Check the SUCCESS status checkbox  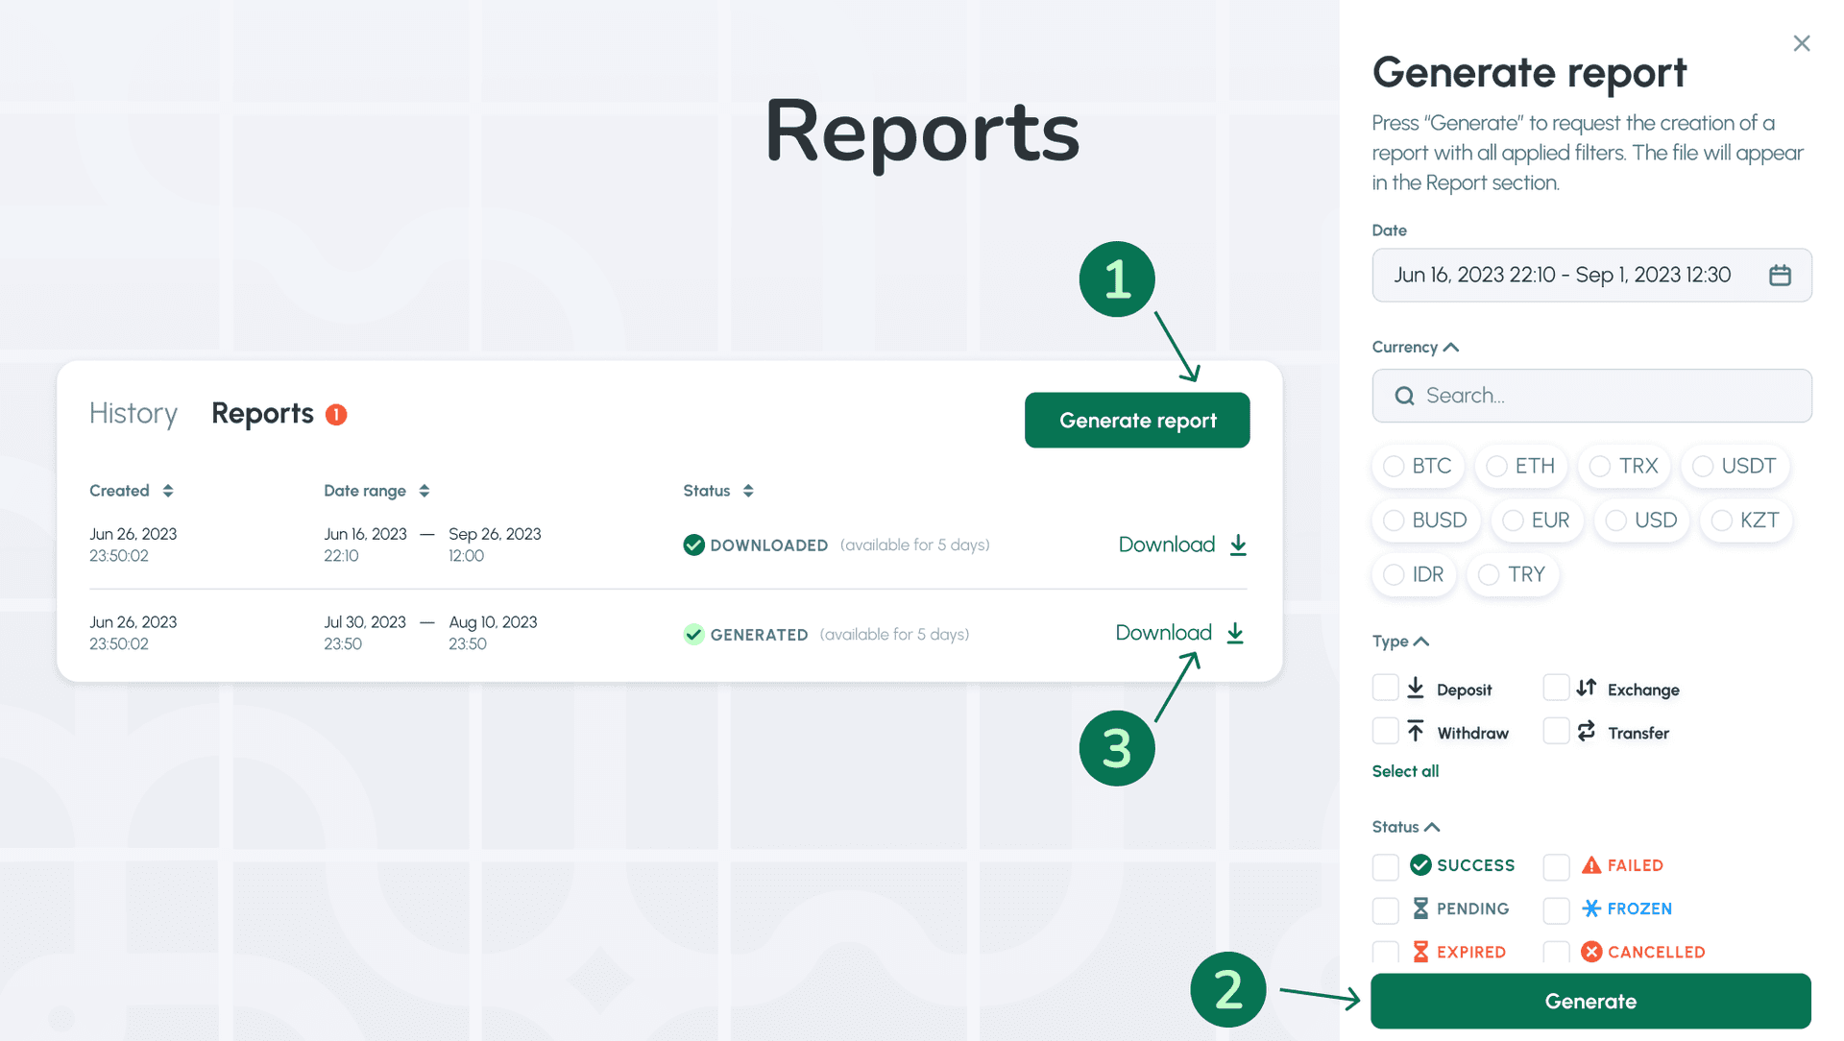pos(1385,866)
